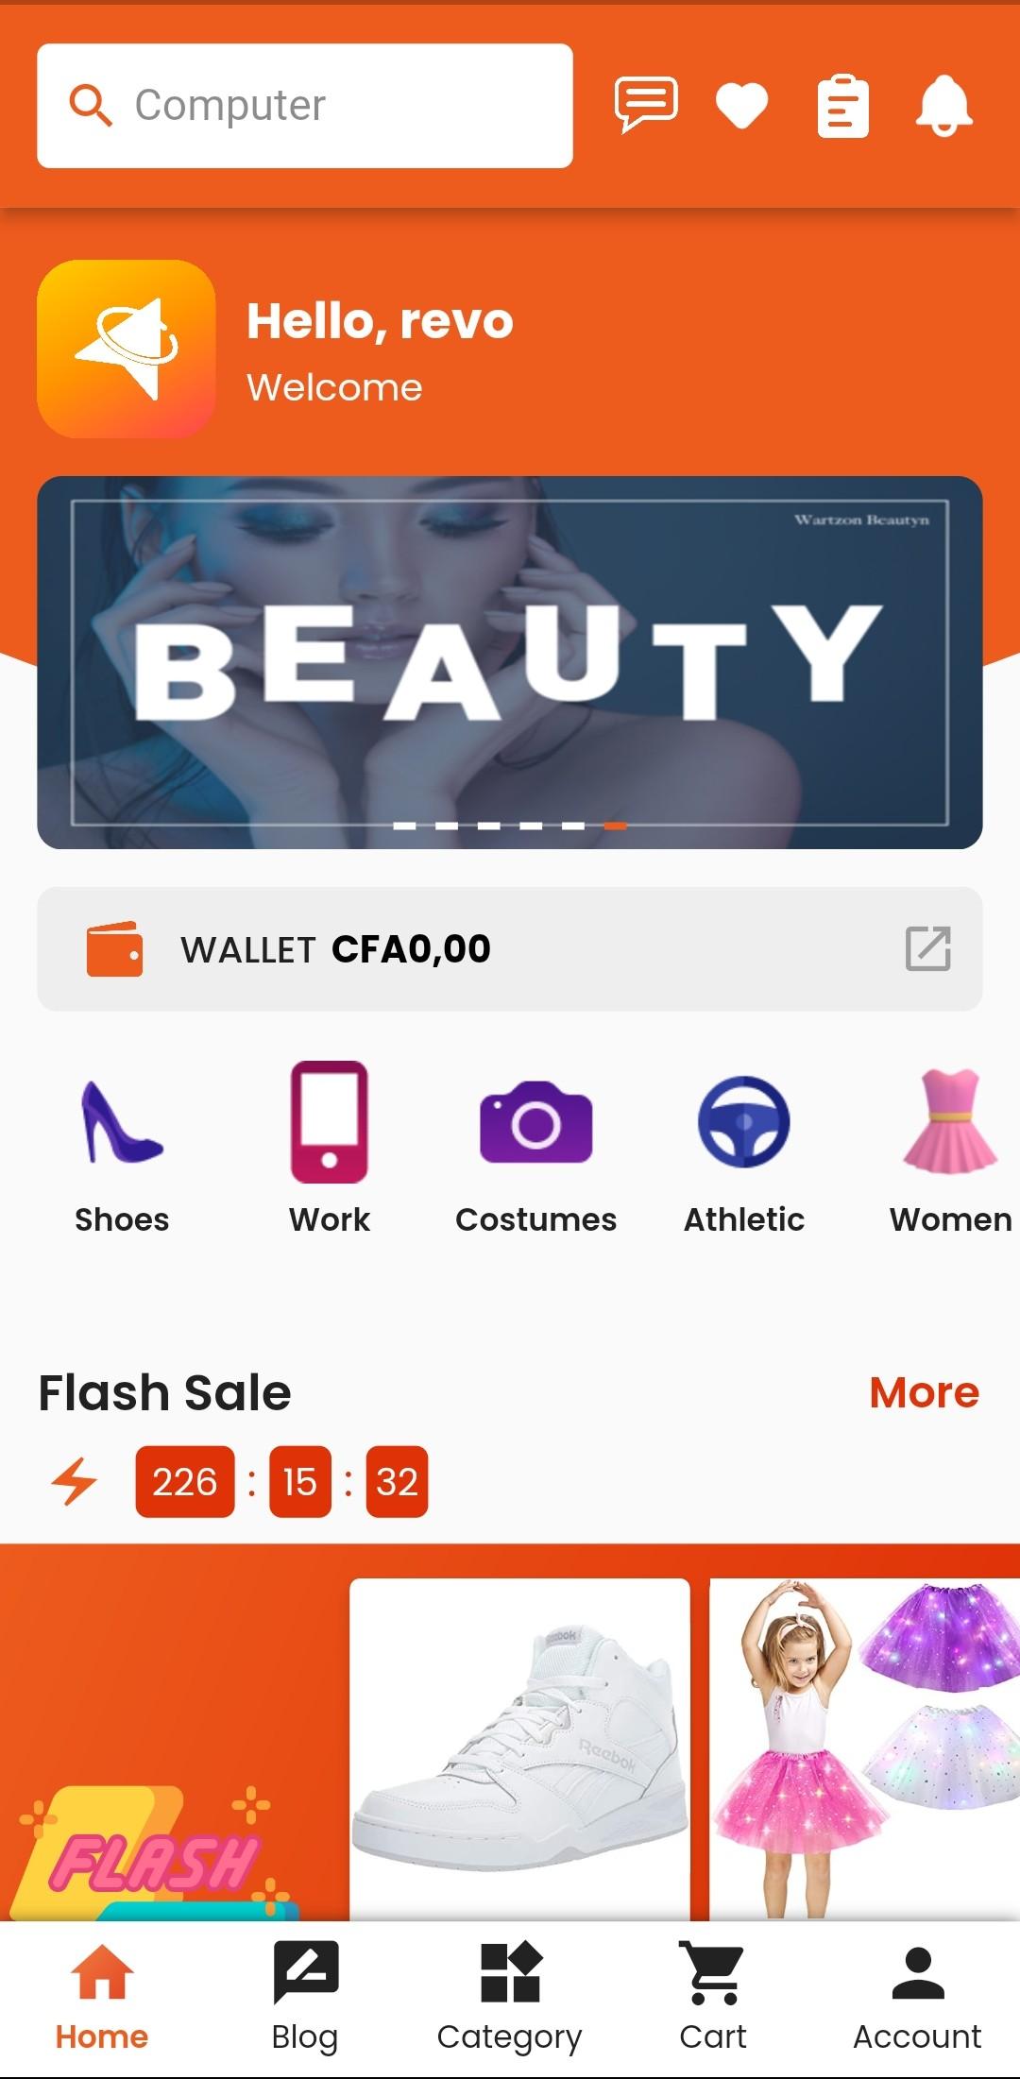Open the wishlist heart icon
This screenshot has width=1020, height=2079.
coord(741,106)
